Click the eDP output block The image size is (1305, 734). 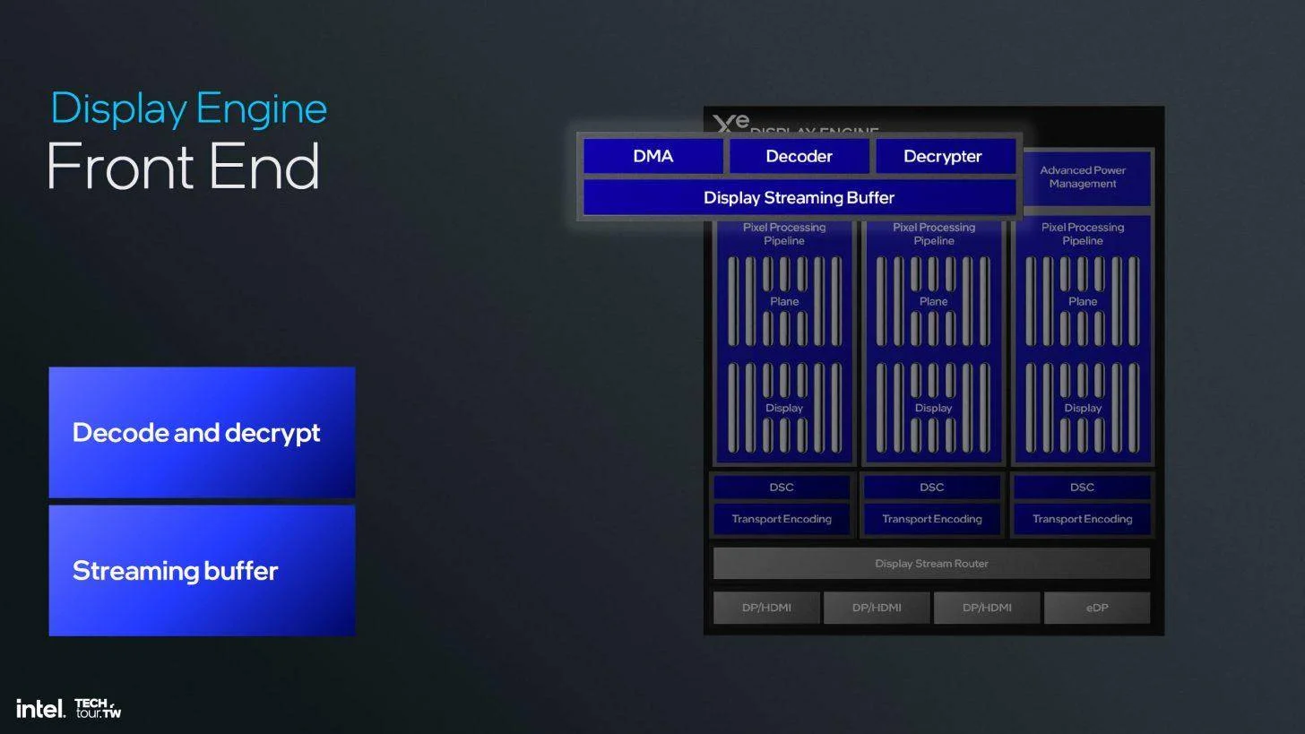1096,608
